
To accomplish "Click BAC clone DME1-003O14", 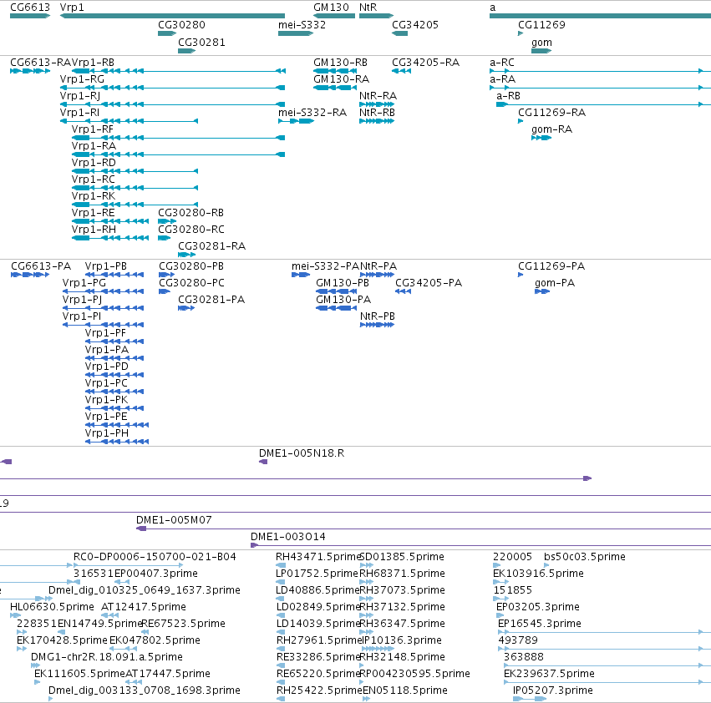I will [x=480, y=545].
